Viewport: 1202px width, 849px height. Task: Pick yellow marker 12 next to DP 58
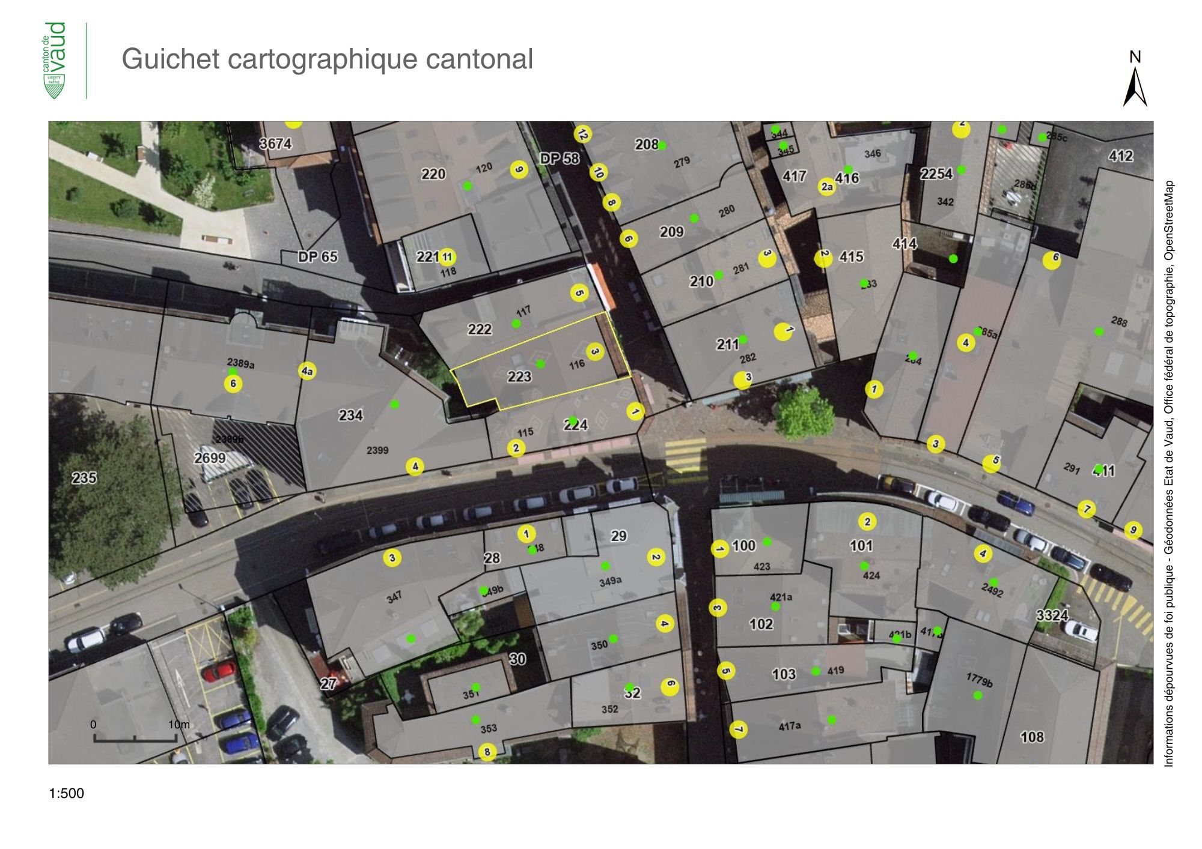coord(582,134)
